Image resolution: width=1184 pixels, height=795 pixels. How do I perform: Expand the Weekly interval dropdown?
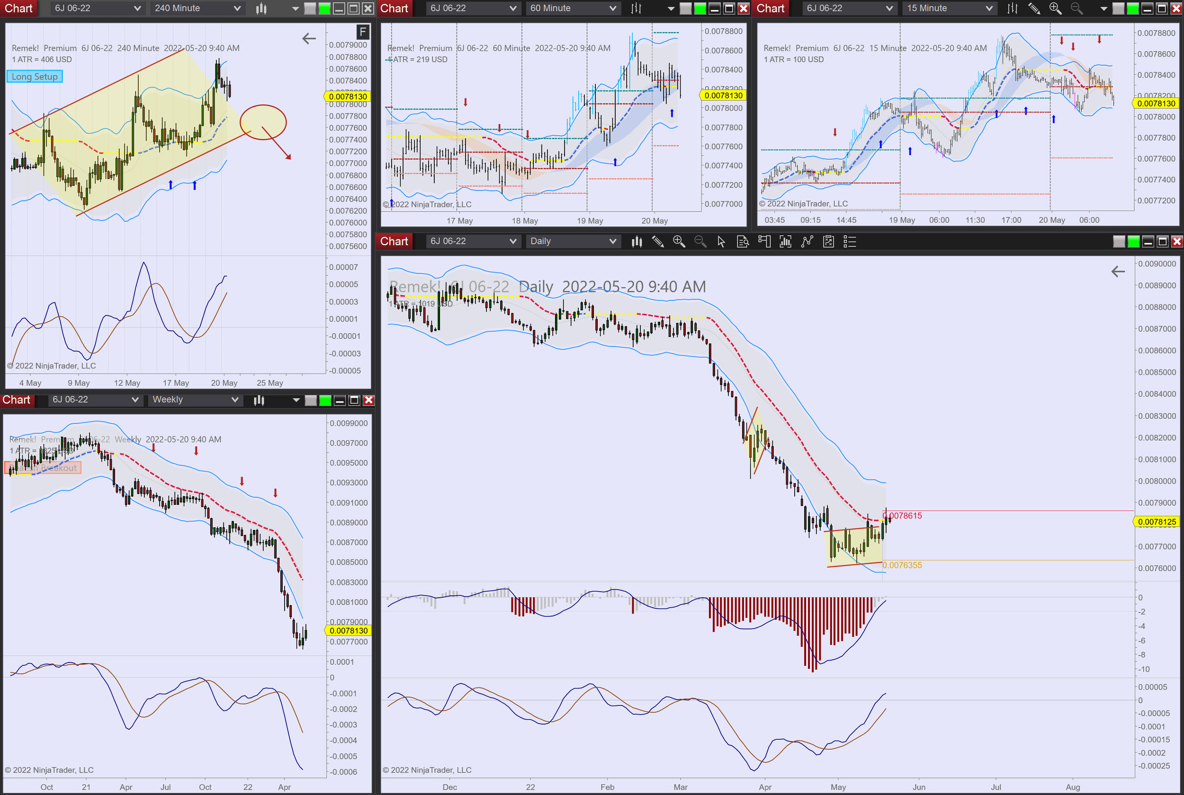195,400
